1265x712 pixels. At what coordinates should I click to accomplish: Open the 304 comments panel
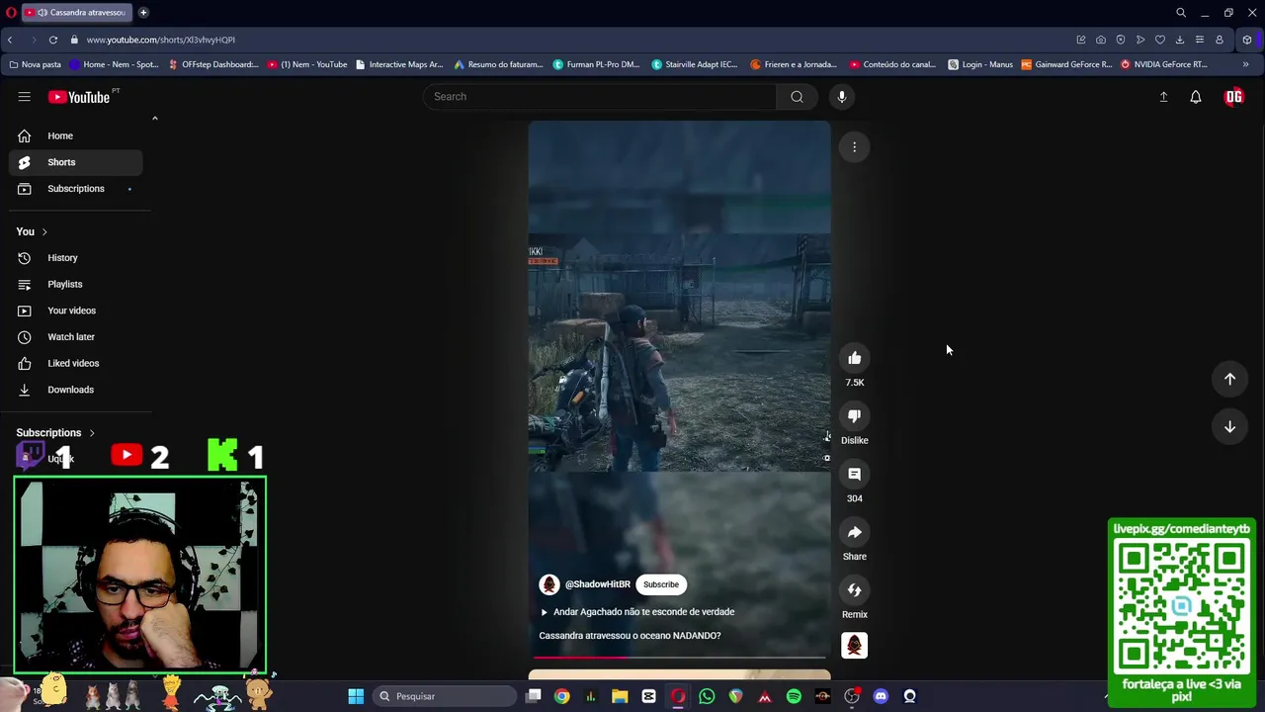click(855, 475)
